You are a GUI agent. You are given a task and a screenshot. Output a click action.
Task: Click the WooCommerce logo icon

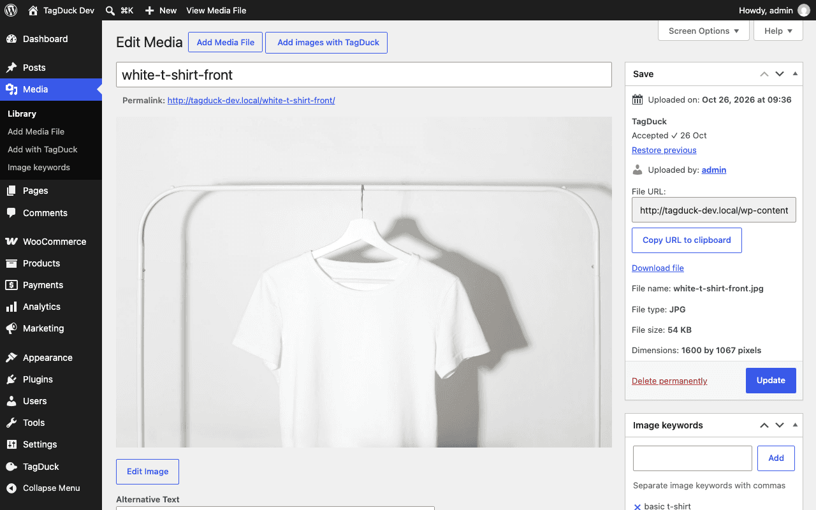[11, 242]
